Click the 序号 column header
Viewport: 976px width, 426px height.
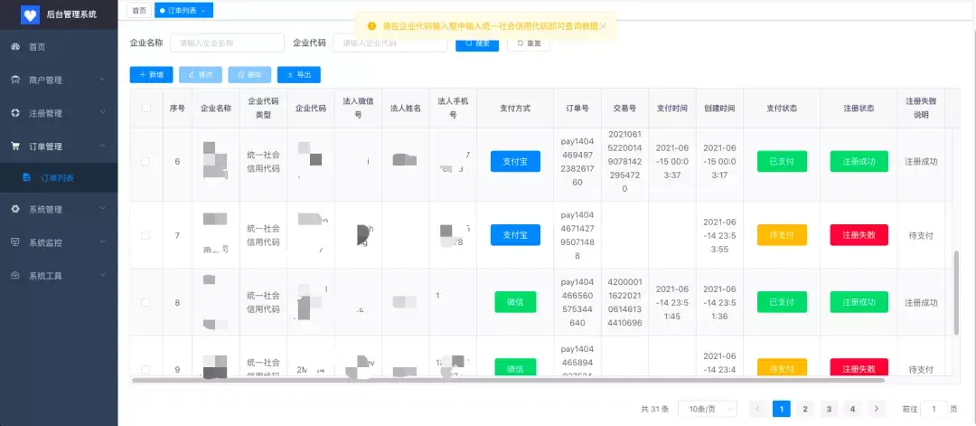coord(177,108)
